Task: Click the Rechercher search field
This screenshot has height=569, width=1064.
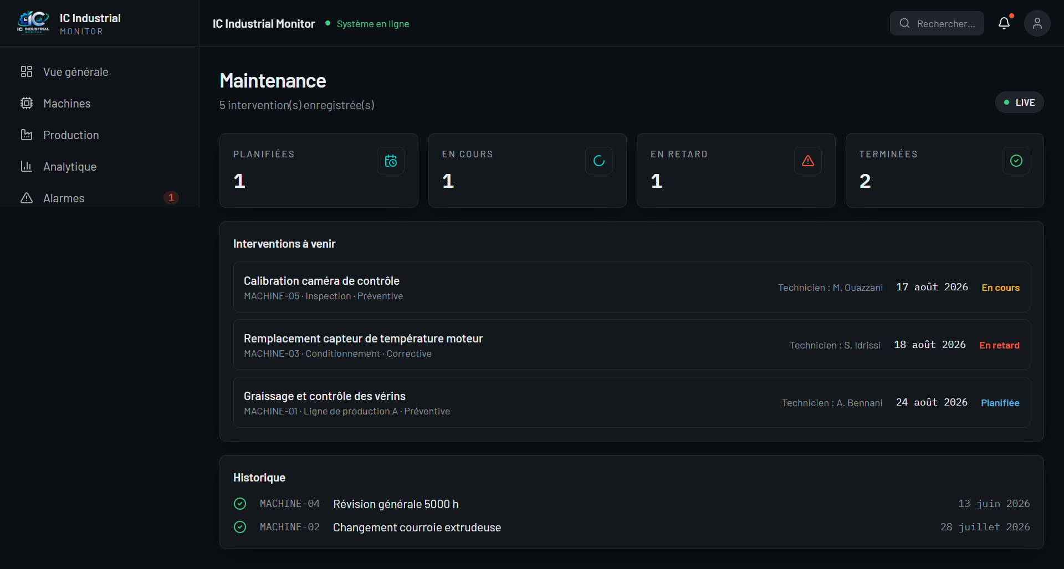Action: click(x=937, y=23)
